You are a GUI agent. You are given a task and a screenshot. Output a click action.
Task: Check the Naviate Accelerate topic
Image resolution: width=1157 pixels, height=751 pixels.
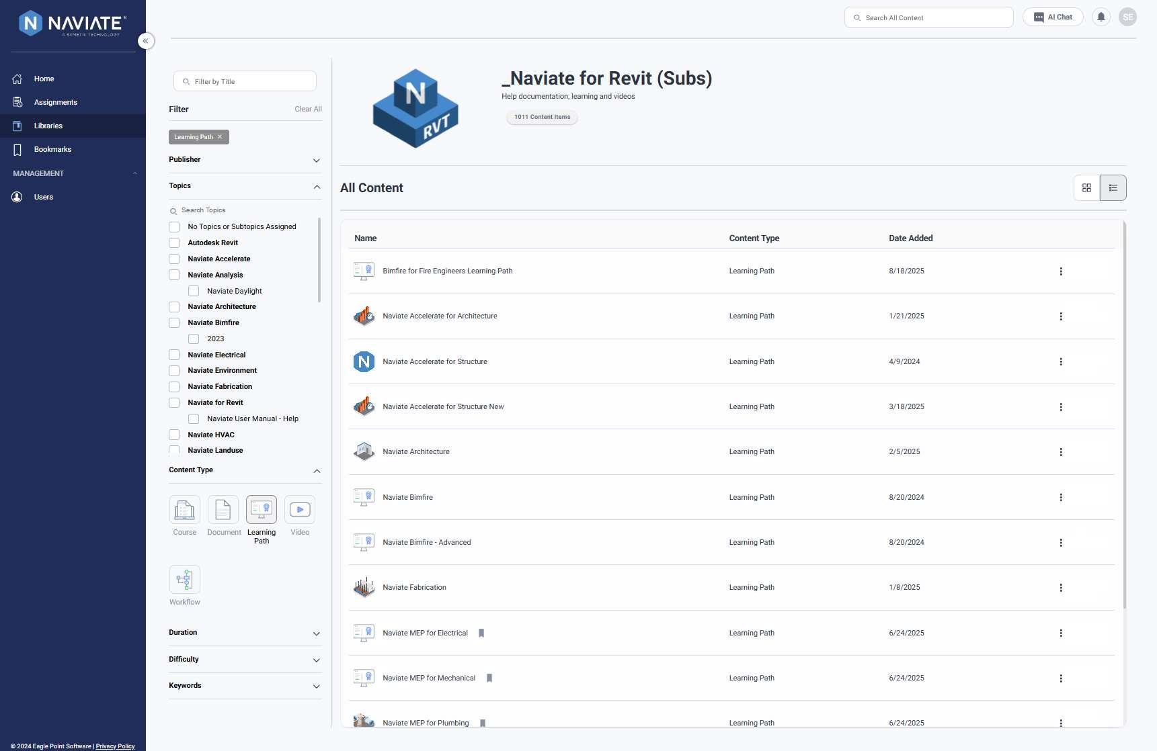pos(174,259)
